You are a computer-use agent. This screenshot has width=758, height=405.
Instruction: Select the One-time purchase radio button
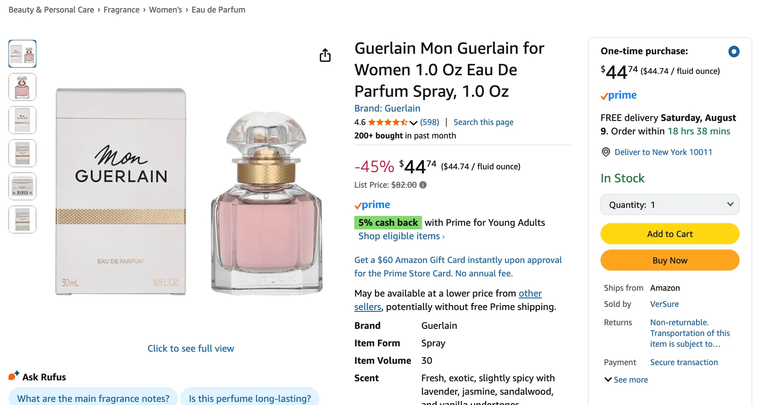pyautogui.click(x=734, y=52)
